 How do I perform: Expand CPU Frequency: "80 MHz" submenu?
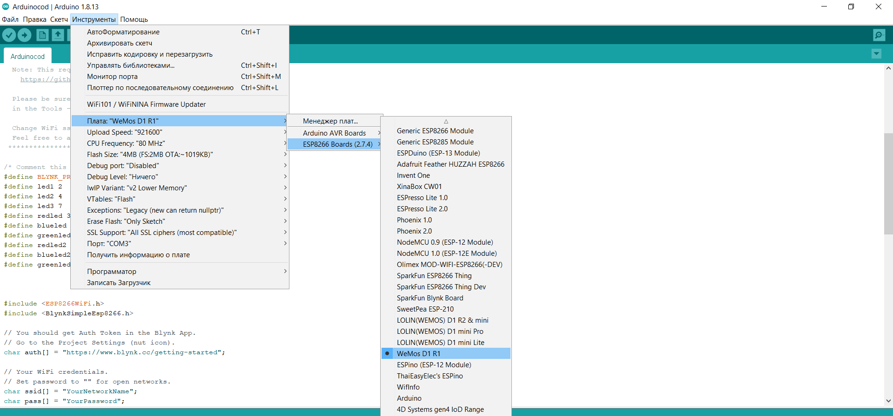(180, 143)
